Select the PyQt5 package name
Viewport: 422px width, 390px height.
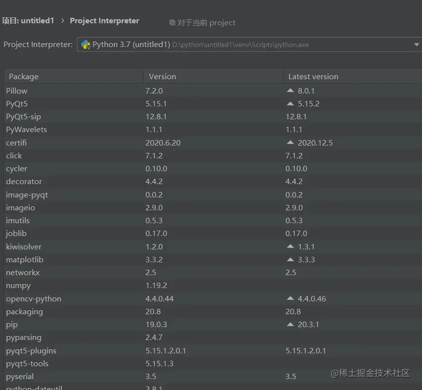pos(17,104)
